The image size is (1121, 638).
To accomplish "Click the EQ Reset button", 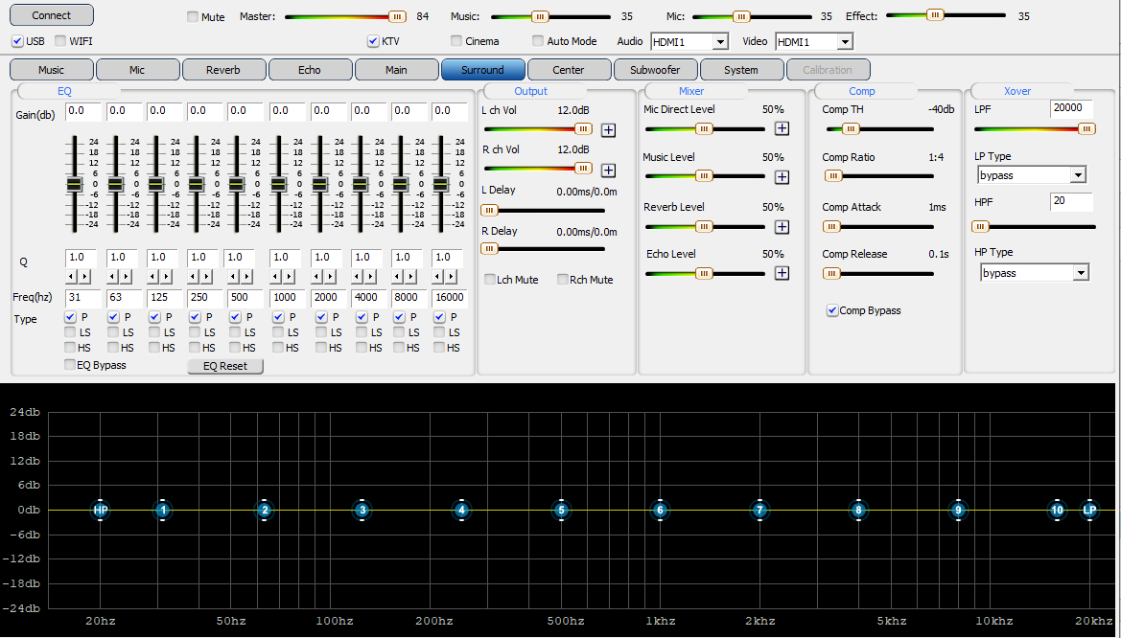I will pyautogui.click(x=225, y=366).
